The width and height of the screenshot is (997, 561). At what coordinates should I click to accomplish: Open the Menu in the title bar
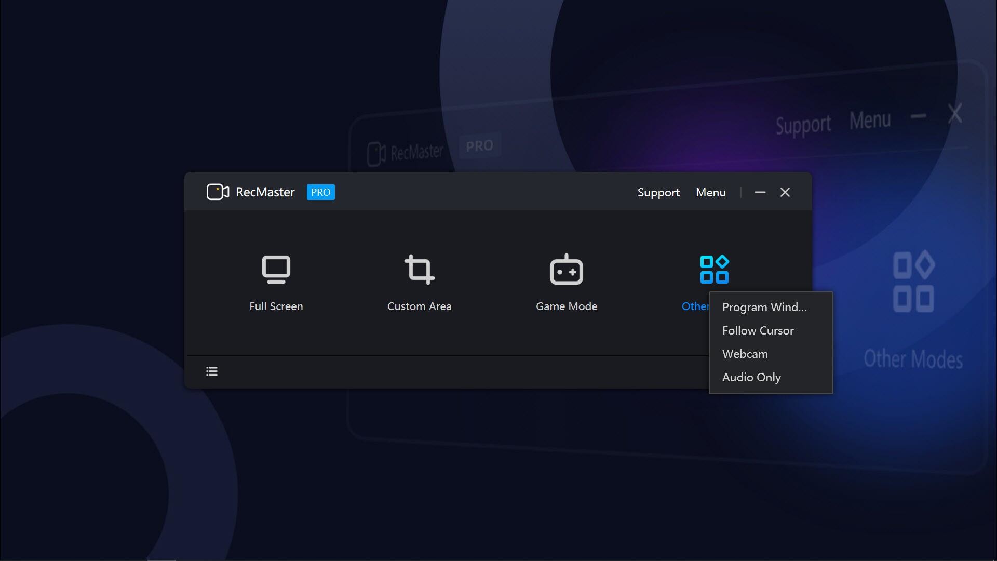click(710, 192)
